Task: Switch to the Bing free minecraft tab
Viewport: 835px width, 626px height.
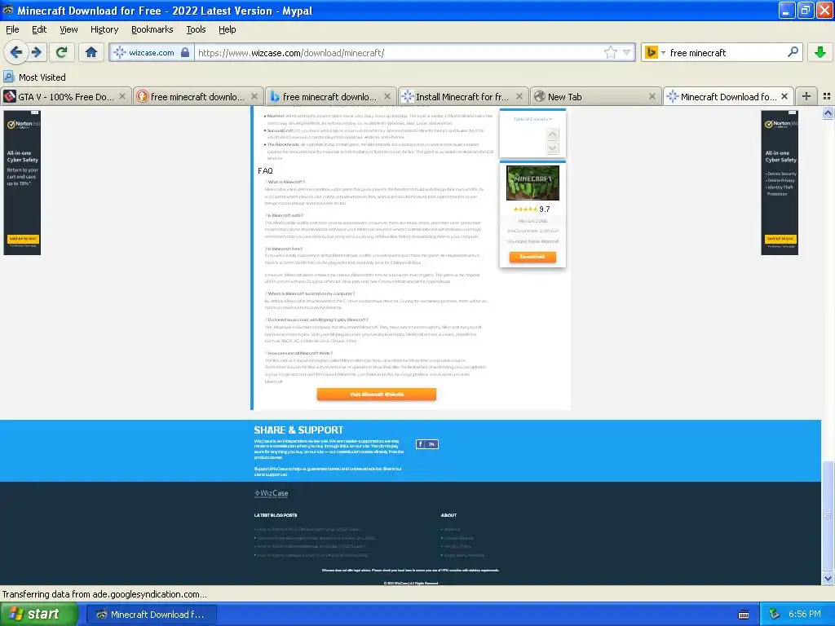Action: (x=329, y=96)
